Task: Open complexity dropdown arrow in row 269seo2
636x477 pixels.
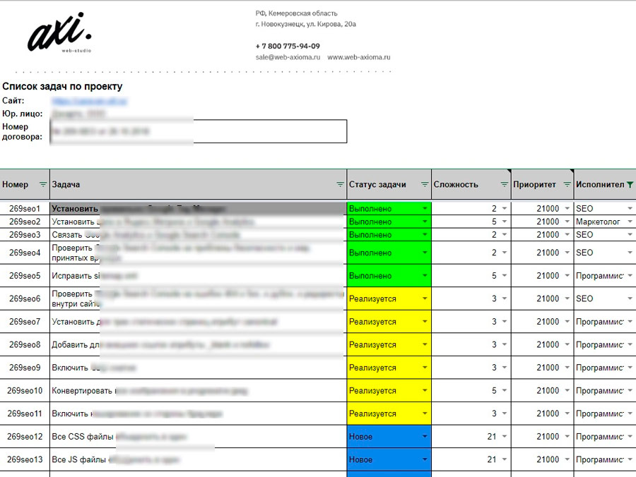Action: pos(505,222)
